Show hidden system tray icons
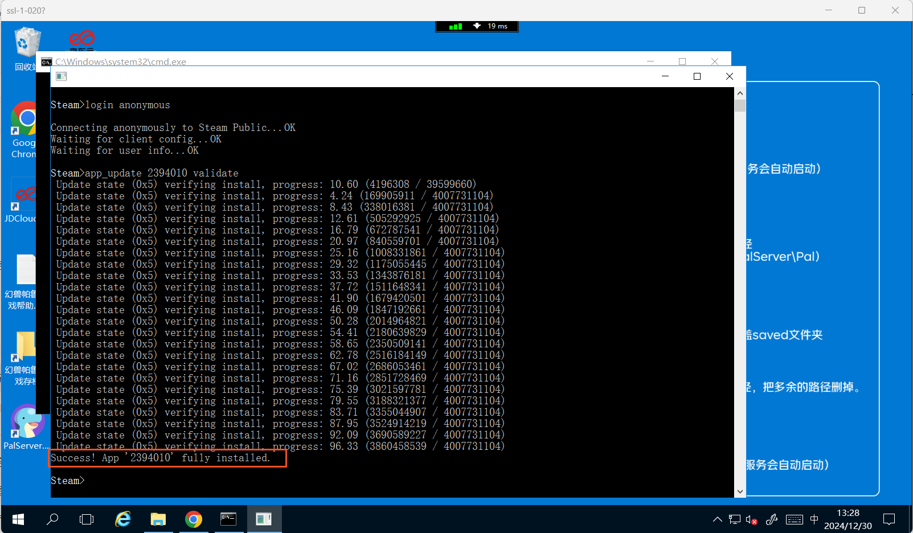This screenshot has width=913, height=533. click(718, 519)
